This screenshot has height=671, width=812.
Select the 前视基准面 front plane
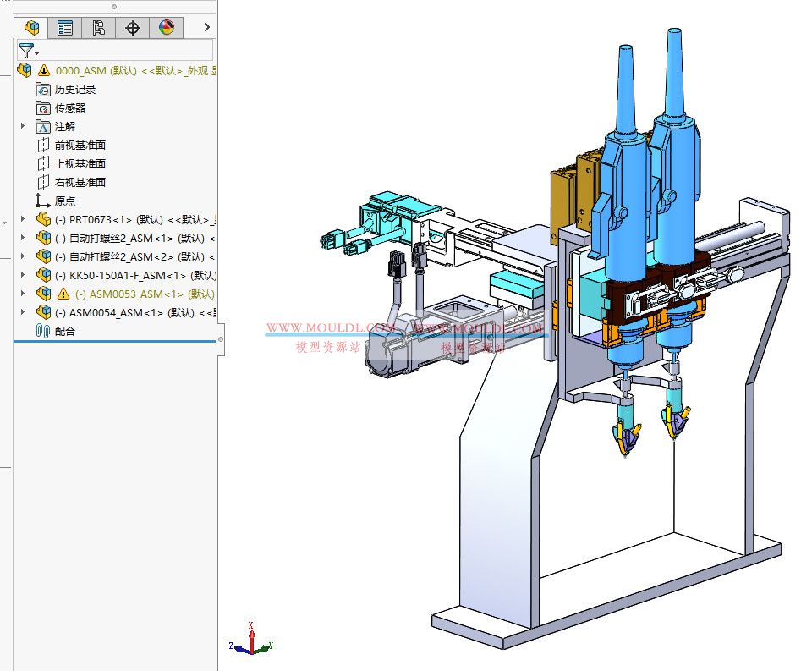coord(80,145)
